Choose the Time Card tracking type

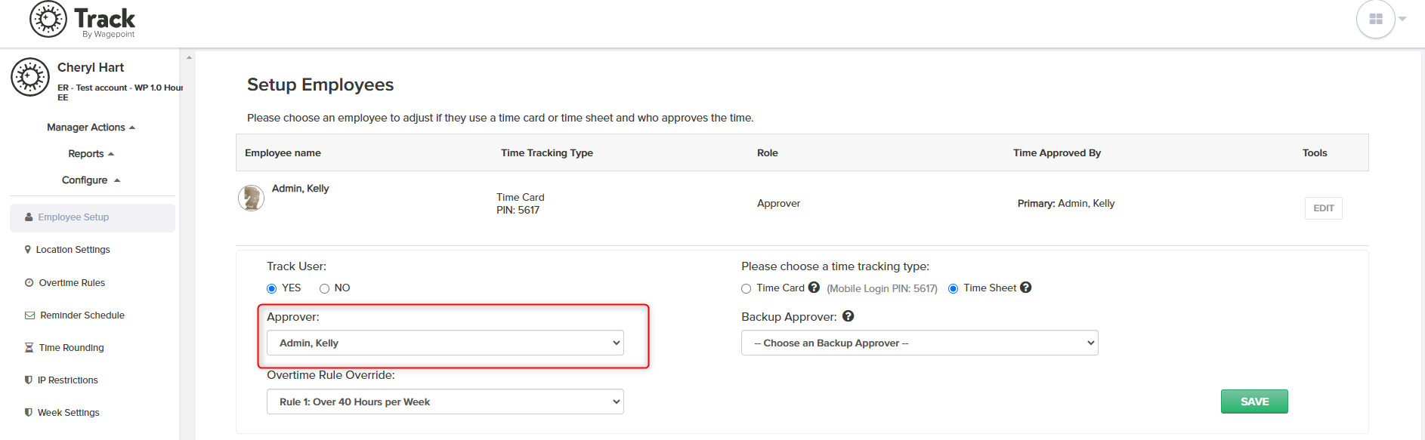747,288
